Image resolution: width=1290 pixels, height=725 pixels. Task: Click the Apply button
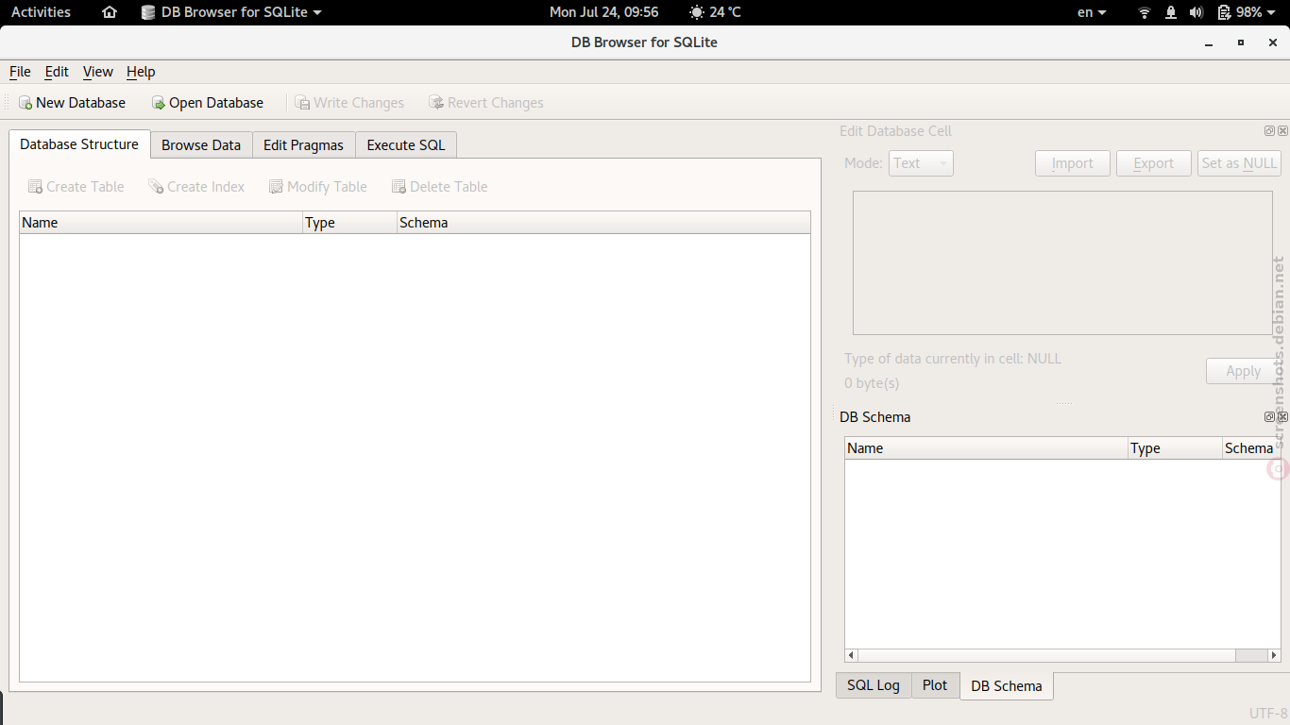coord(1244,371)
